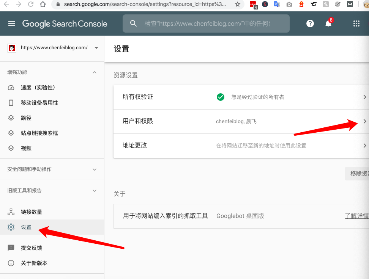Click the lock icon in address bar
The height and width of the screenshot is (279, 369).
coord(58,4)
